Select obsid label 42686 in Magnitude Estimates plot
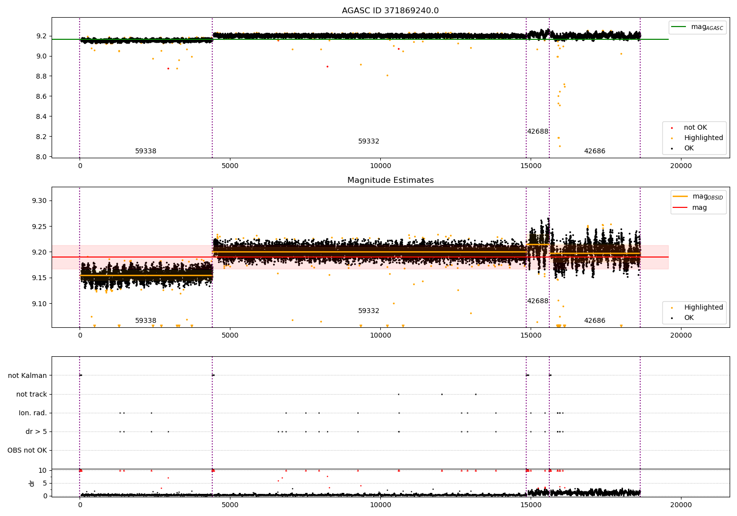The image size is (737, 516). pyautogui.click(x=595, y=321)
